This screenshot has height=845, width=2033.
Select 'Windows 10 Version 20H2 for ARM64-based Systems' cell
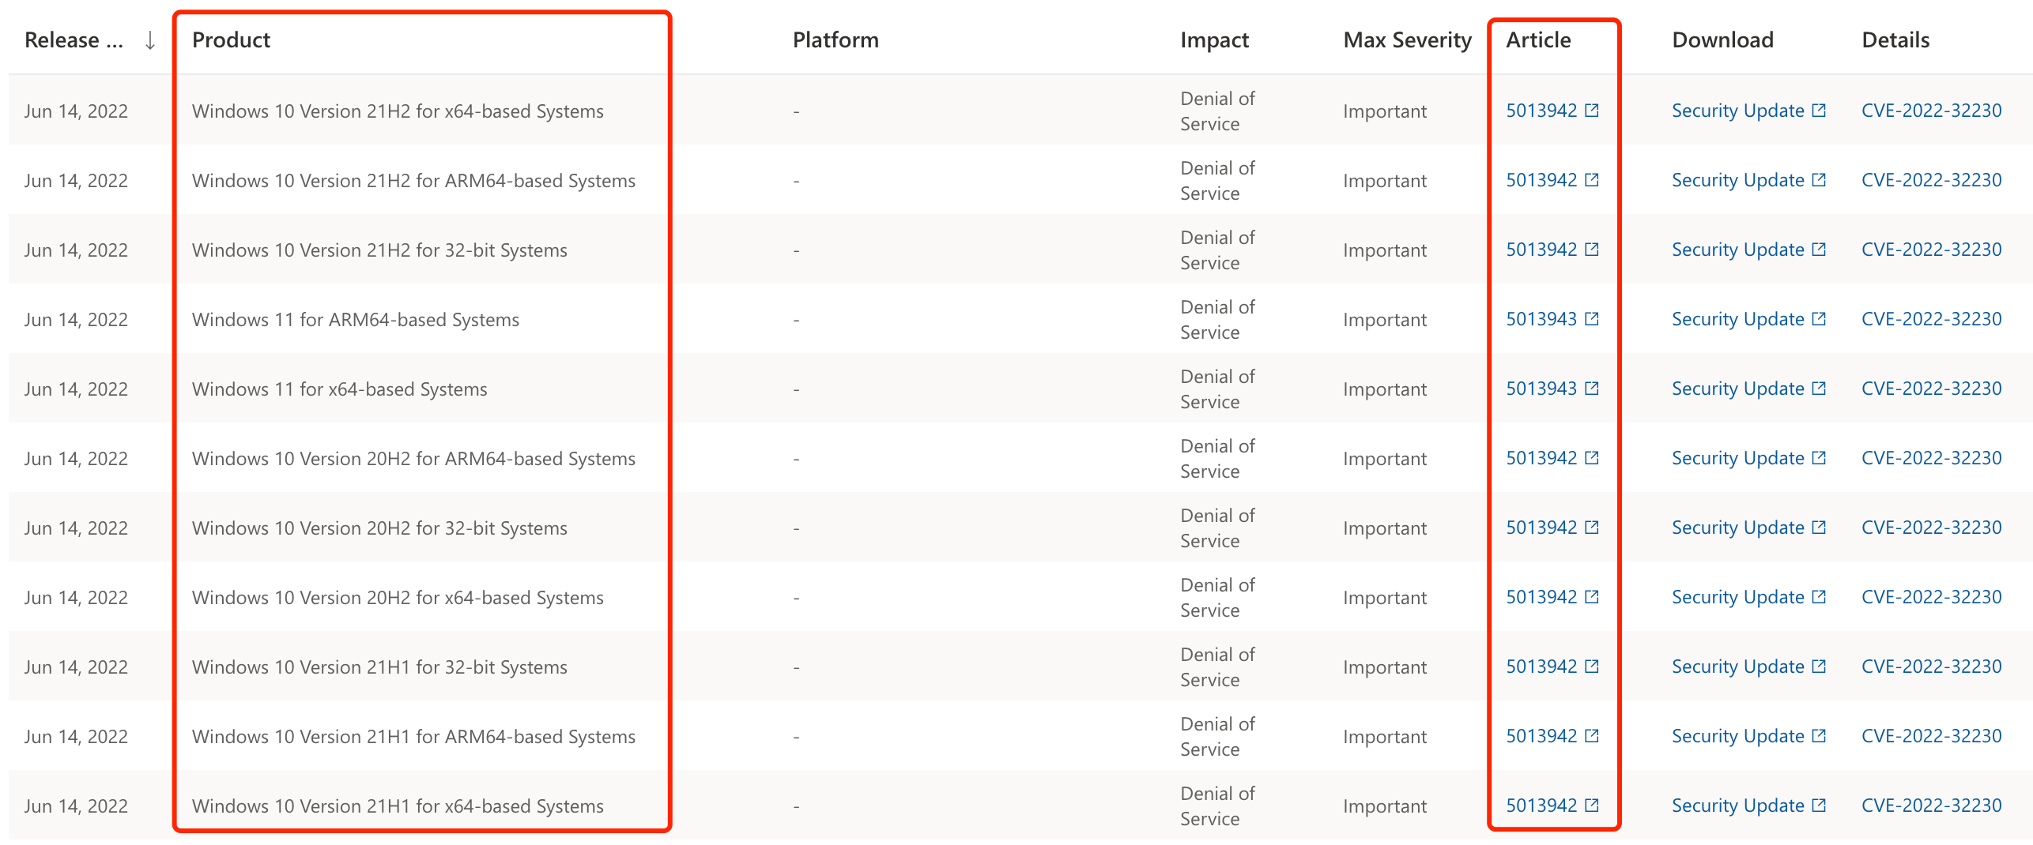pyautogui.click(x=413, y=459)
